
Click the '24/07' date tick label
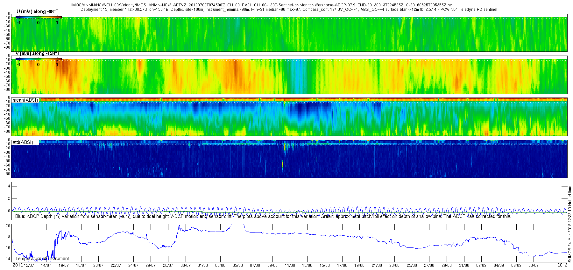[133, 266]
